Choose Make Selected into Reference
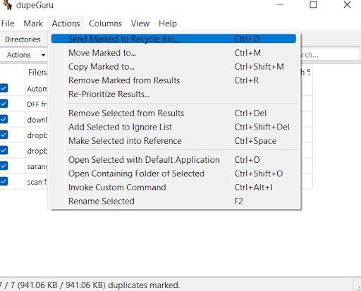The image size is (361, 291). tap(173, 141)
